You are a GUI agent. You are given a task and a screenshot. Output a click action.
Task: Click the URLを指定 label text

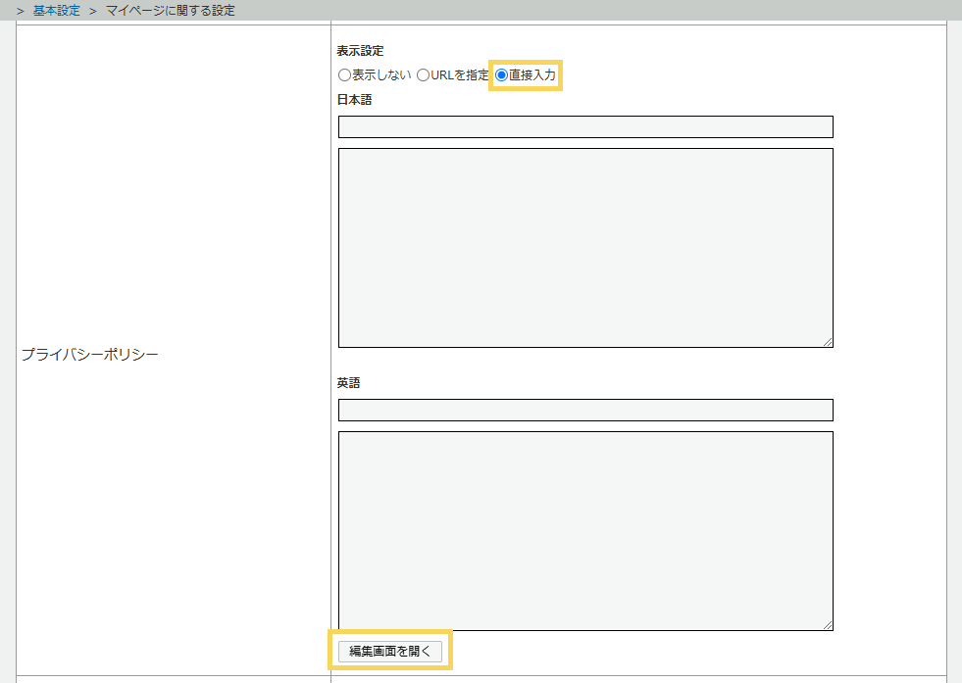click(460, 75)
